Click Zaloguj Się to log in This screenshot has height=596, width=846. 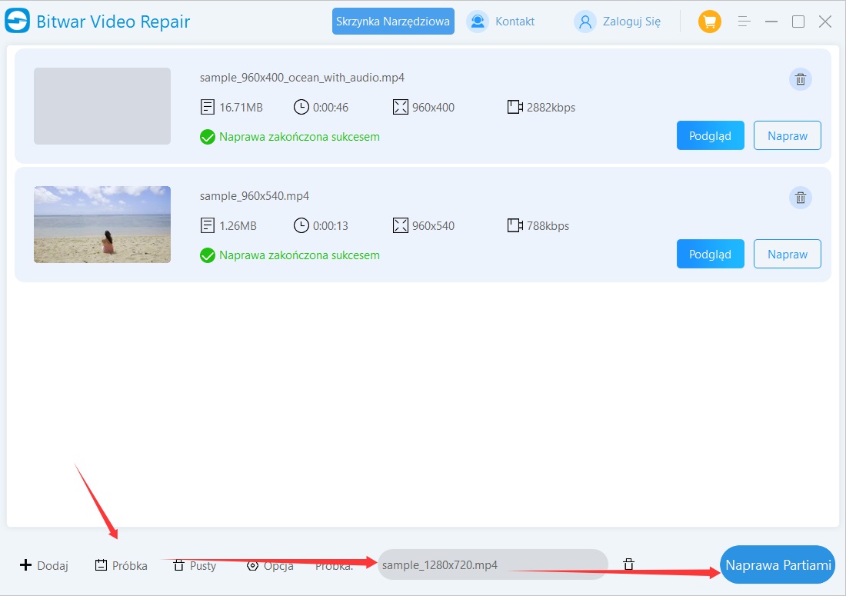618,22
